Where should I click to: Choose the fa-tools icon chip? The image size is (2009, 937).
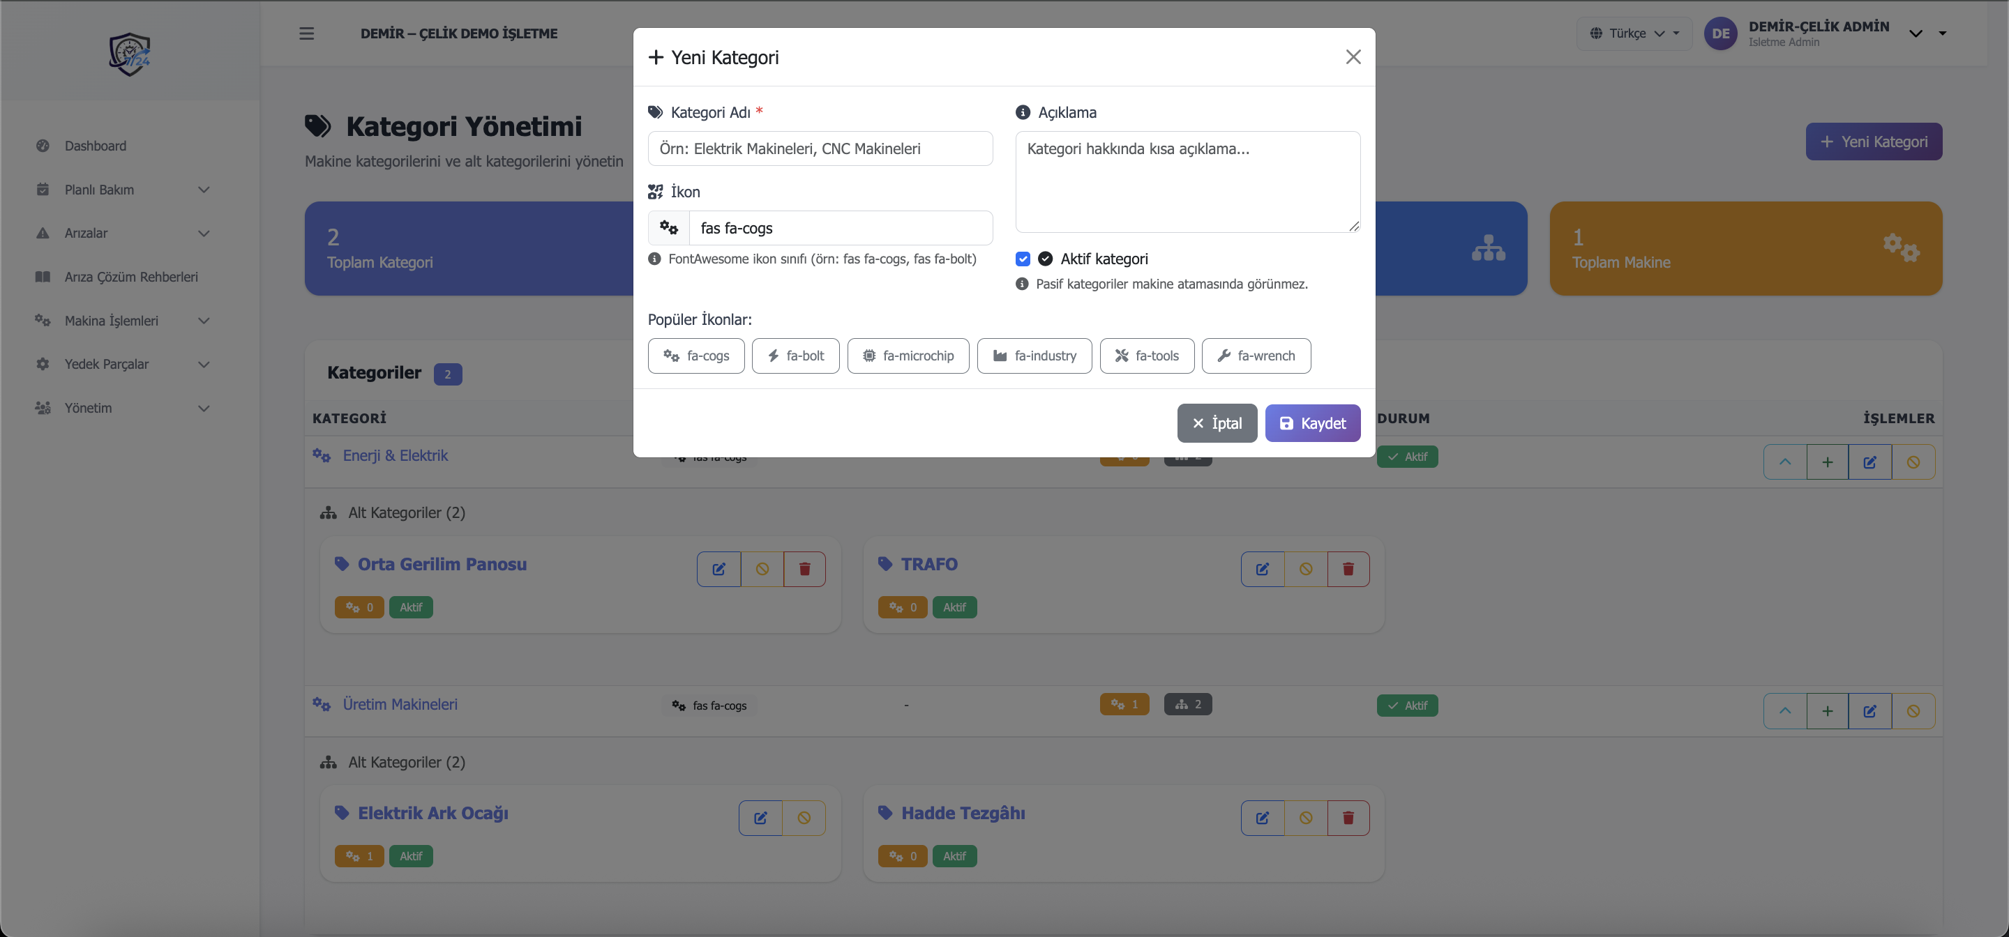pyautogui.click(x=1146, y=356)
